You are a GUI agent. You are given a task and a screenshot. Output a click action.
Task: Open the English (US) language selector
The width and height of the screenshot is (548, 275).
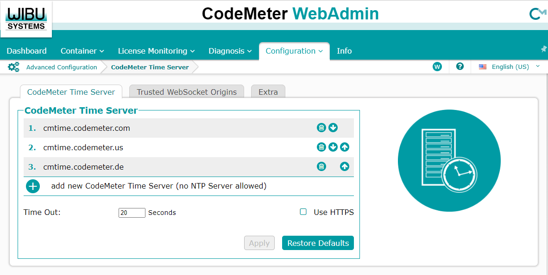(x=510, y=67)
